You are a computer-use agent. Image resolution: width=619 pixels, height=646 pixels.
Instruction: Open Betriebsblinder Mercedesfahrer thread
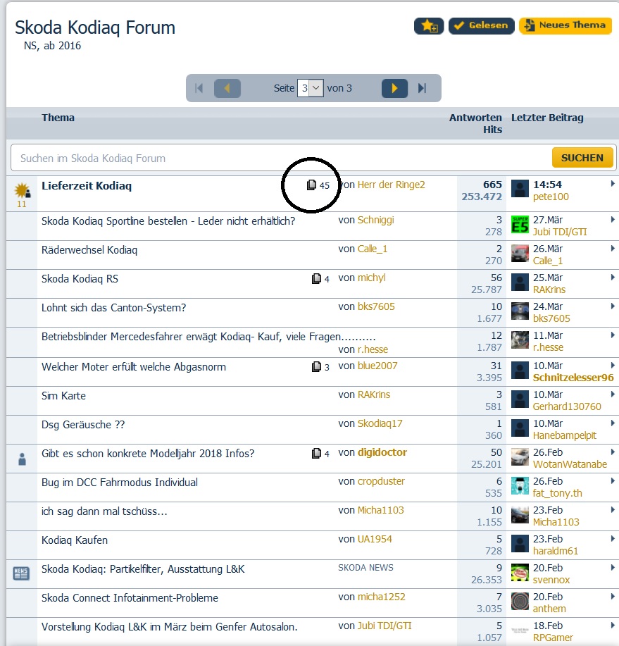pos(208,337)
